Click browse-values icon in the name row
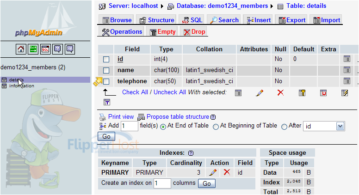This screenshot has height=195, width=359. pos(347,70)
